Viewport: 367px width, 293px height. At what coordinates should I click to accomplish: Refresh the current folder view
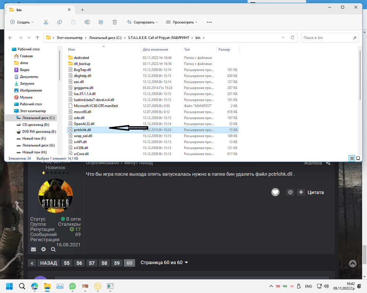point(292,38)
